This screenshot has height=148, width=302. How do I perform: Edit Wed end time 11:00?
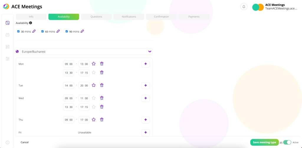[84, 98]
